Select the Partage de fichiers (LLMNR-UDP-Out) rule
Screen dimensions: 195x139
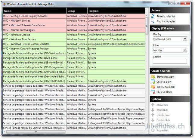[x=74, y=81]
